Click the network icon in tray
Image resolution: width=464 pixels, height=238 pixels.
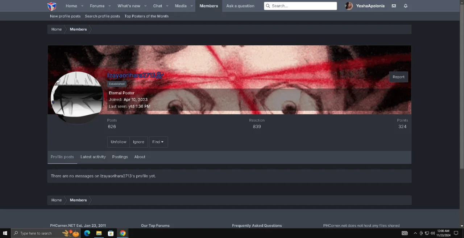tap(427, 233)
